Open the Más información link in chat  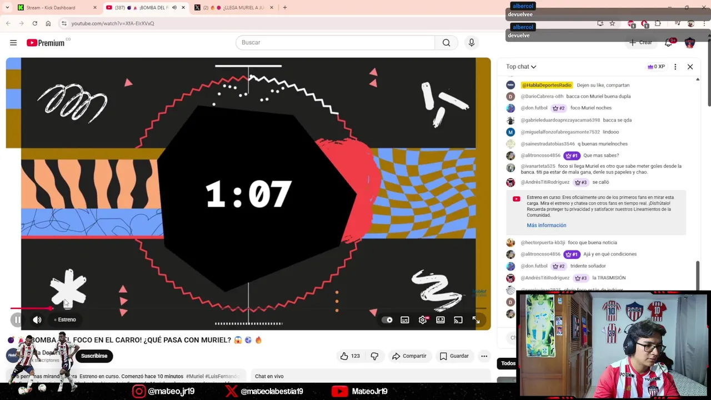point(547,226)
